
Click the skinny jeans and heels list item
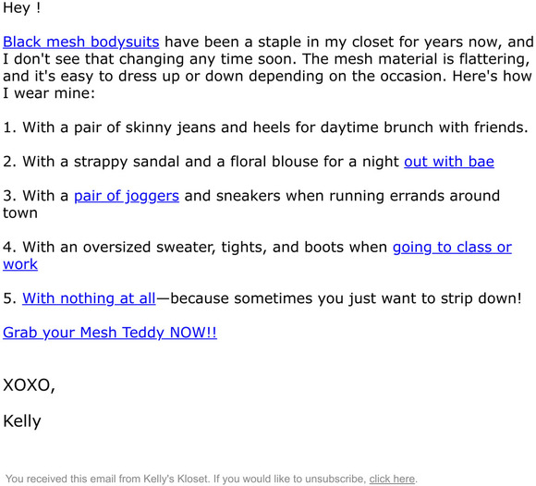[265, 128]
